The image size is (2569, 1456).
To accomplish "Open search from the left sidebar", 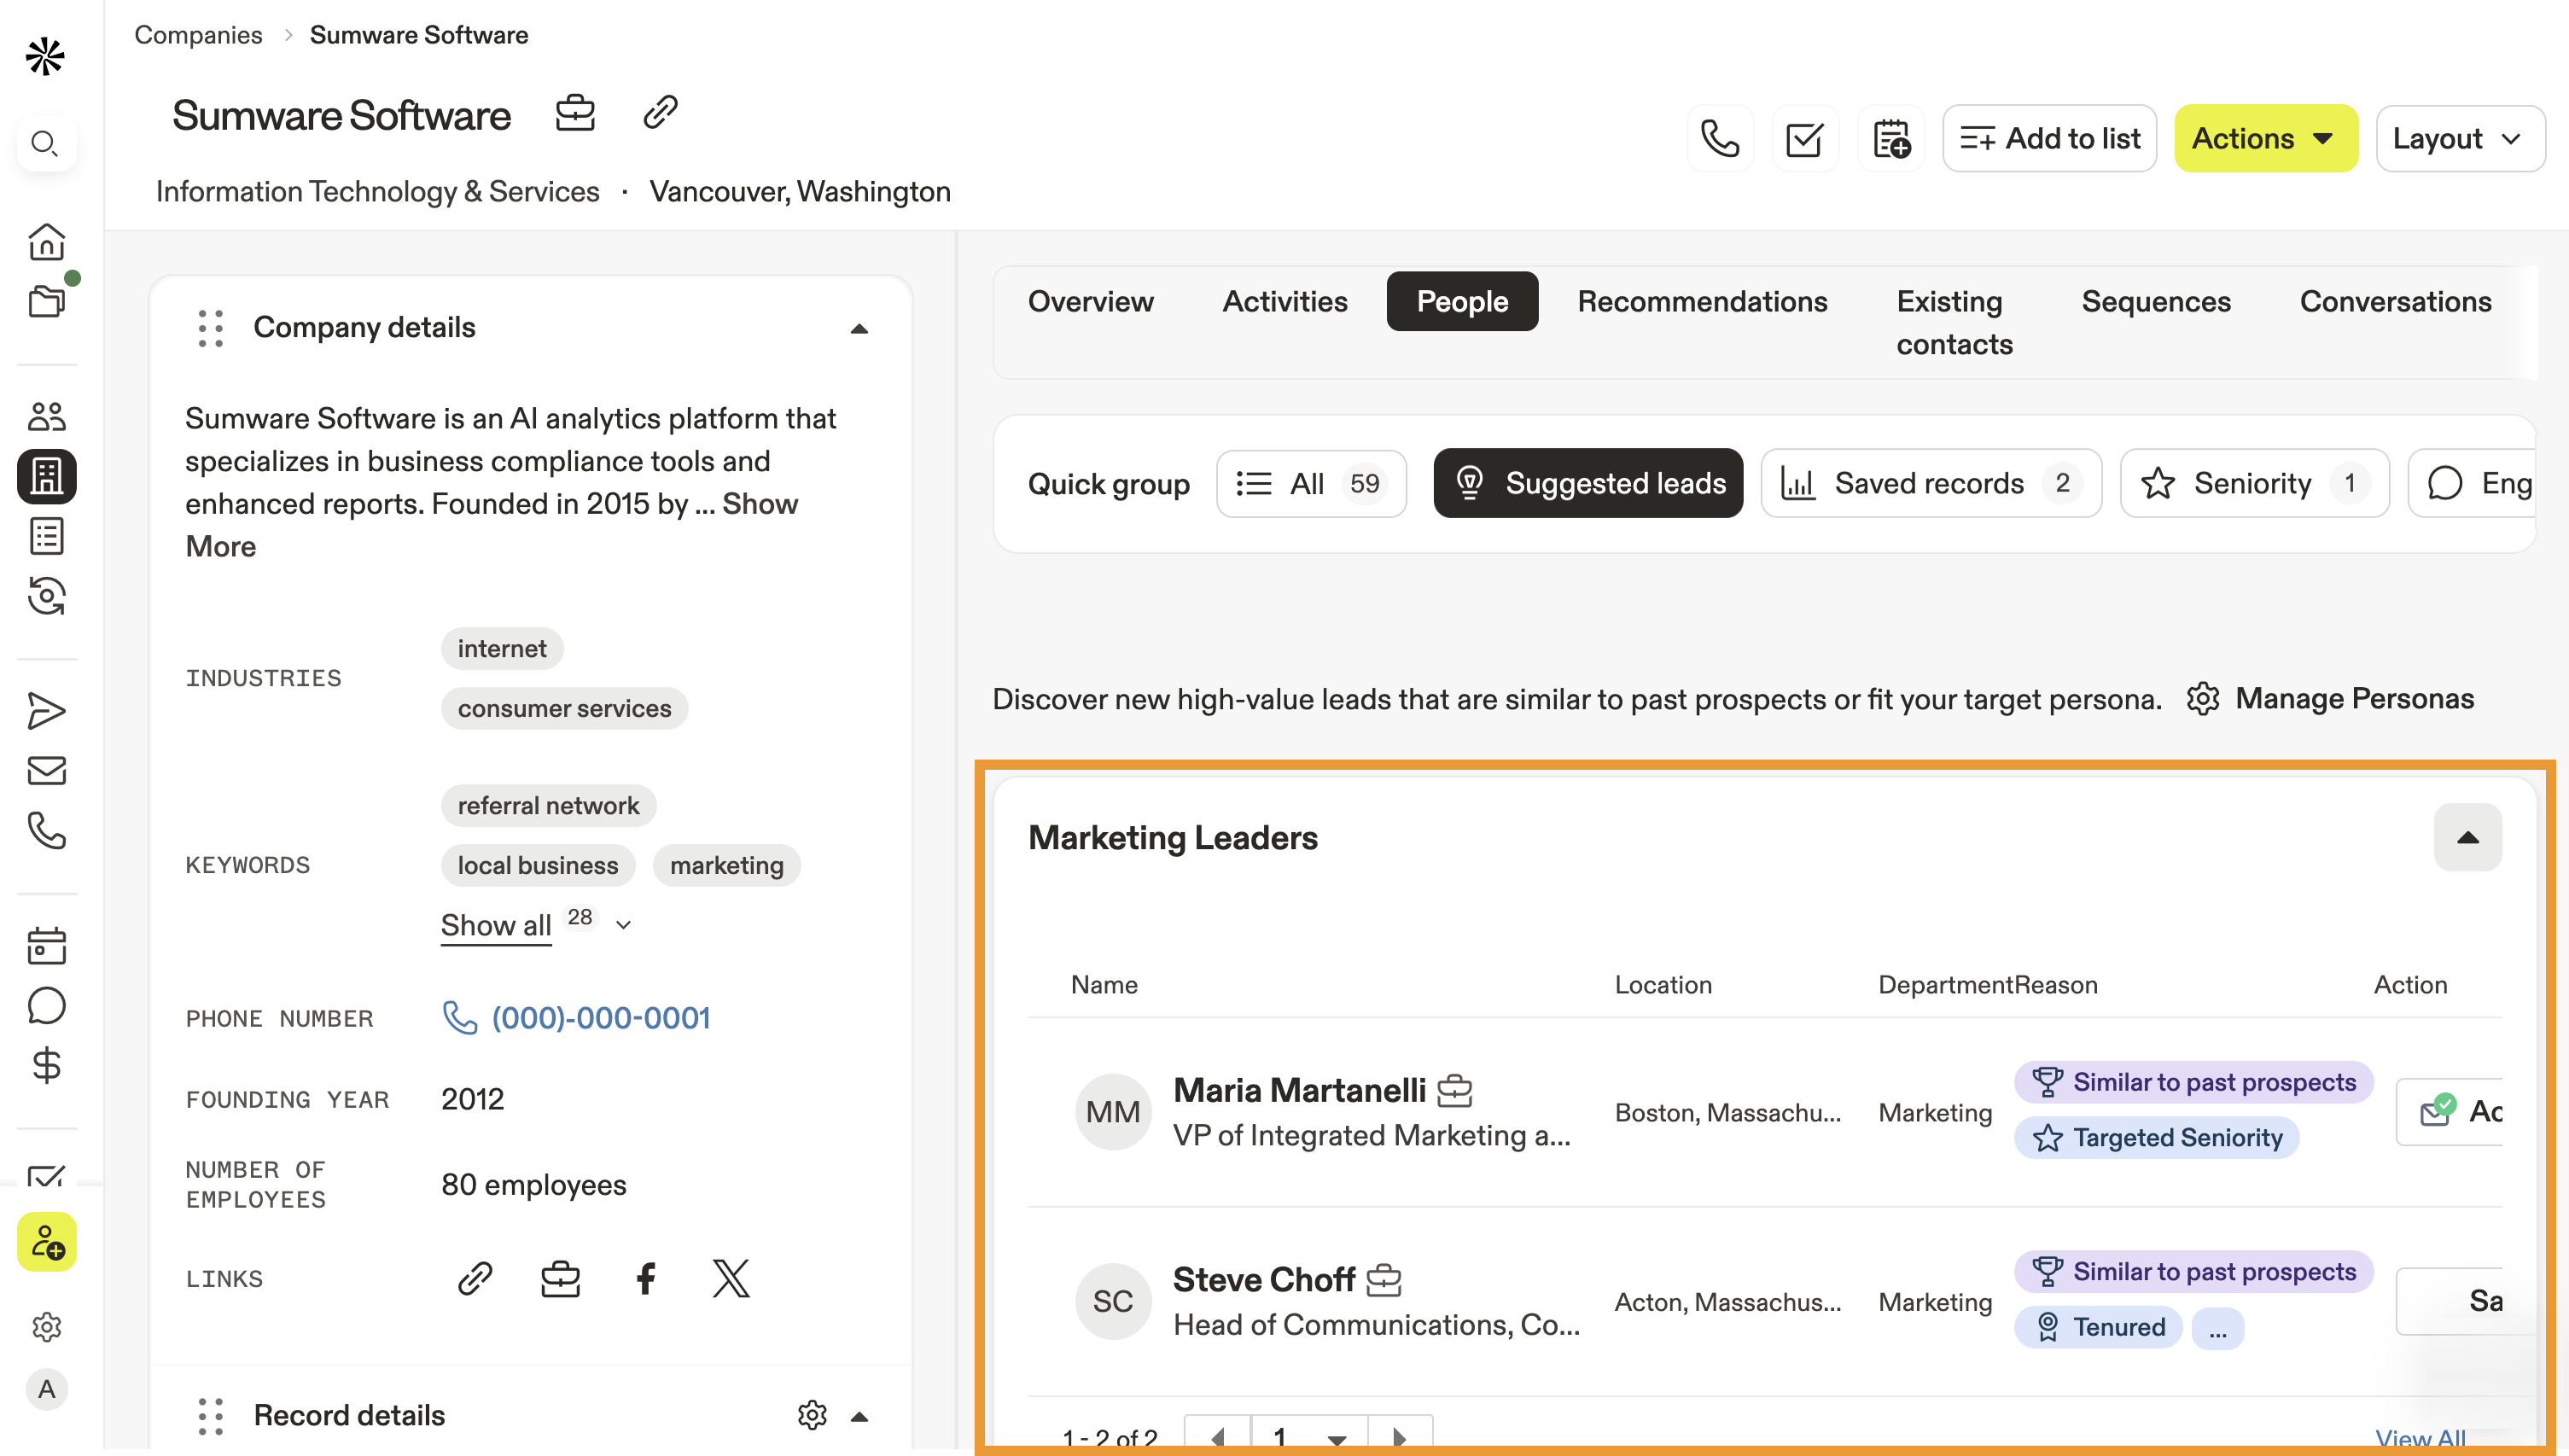I will pos(45,144).
